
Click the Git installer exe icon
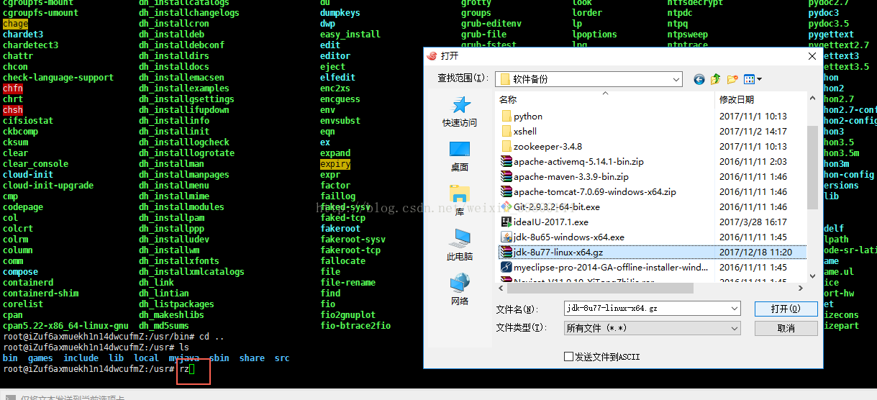point(506,206)
